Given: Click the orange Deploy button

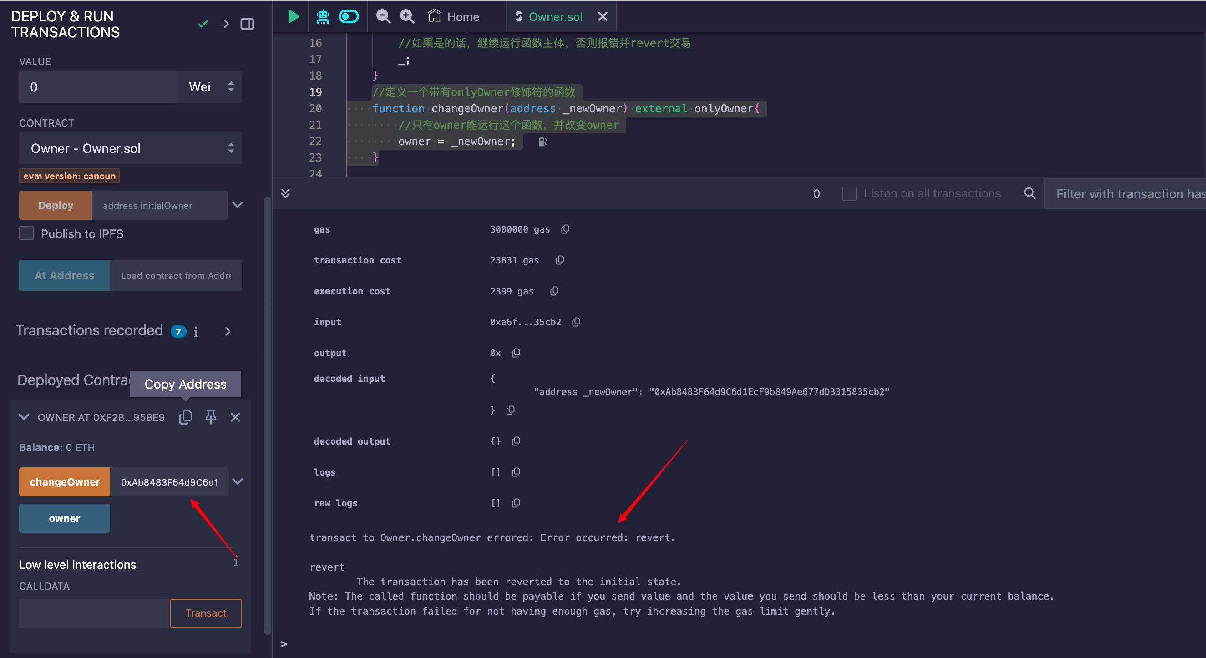Looking at the screenshot, I should 56,205.
